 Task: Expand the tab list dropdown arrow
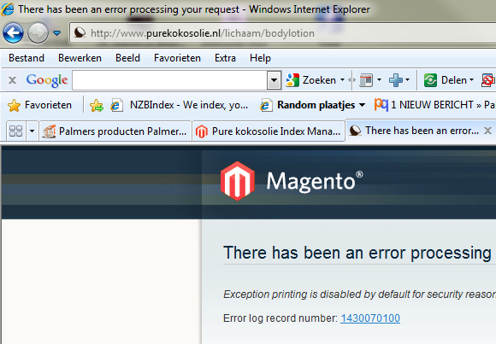(32, 131)
